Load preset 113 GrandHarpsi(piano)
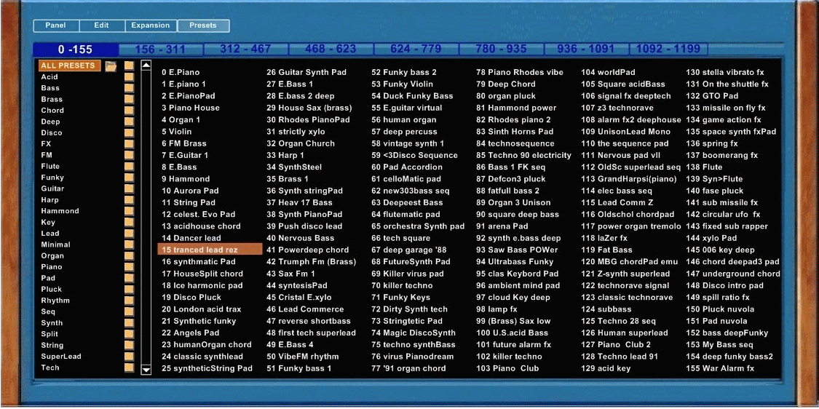This screenshot has height=409, width=819. (x=630, y=179)
